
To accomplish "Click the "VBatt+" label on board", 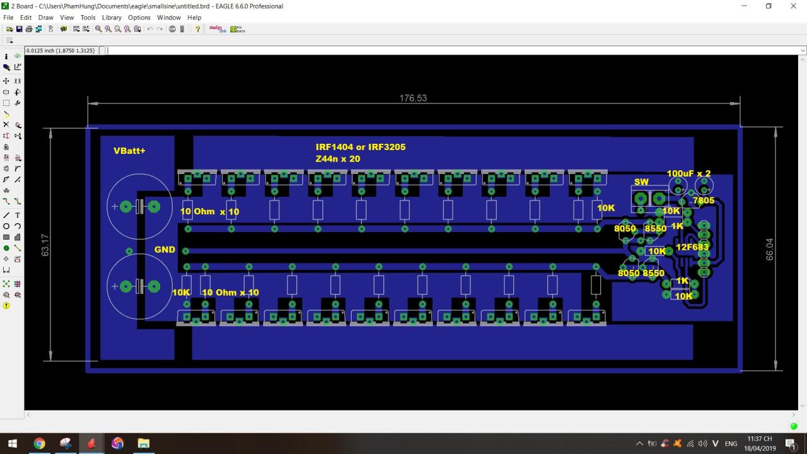I will [x=129, y=151].
